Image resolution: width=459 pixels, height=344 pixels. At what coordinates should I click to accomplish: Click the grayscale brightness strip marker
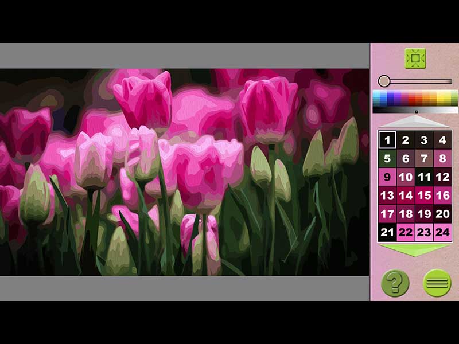[x=417, y=111]
